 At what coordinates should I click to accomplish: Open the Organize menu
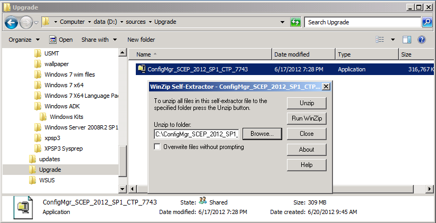tap(24, 40)
